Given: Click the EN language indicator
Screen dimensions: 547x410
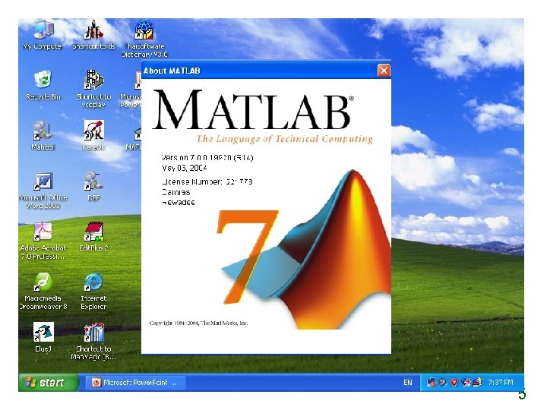Looking at the screenshot, I should pos(407,383).
